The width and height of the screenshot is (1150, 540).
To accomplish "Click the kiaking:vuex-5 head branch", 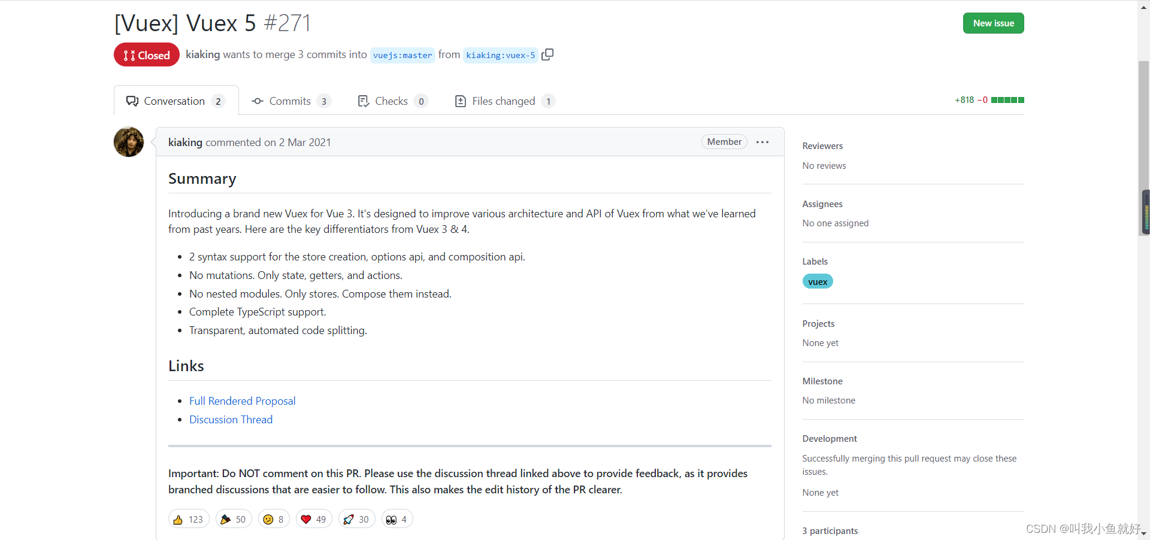I will (501, 55).
